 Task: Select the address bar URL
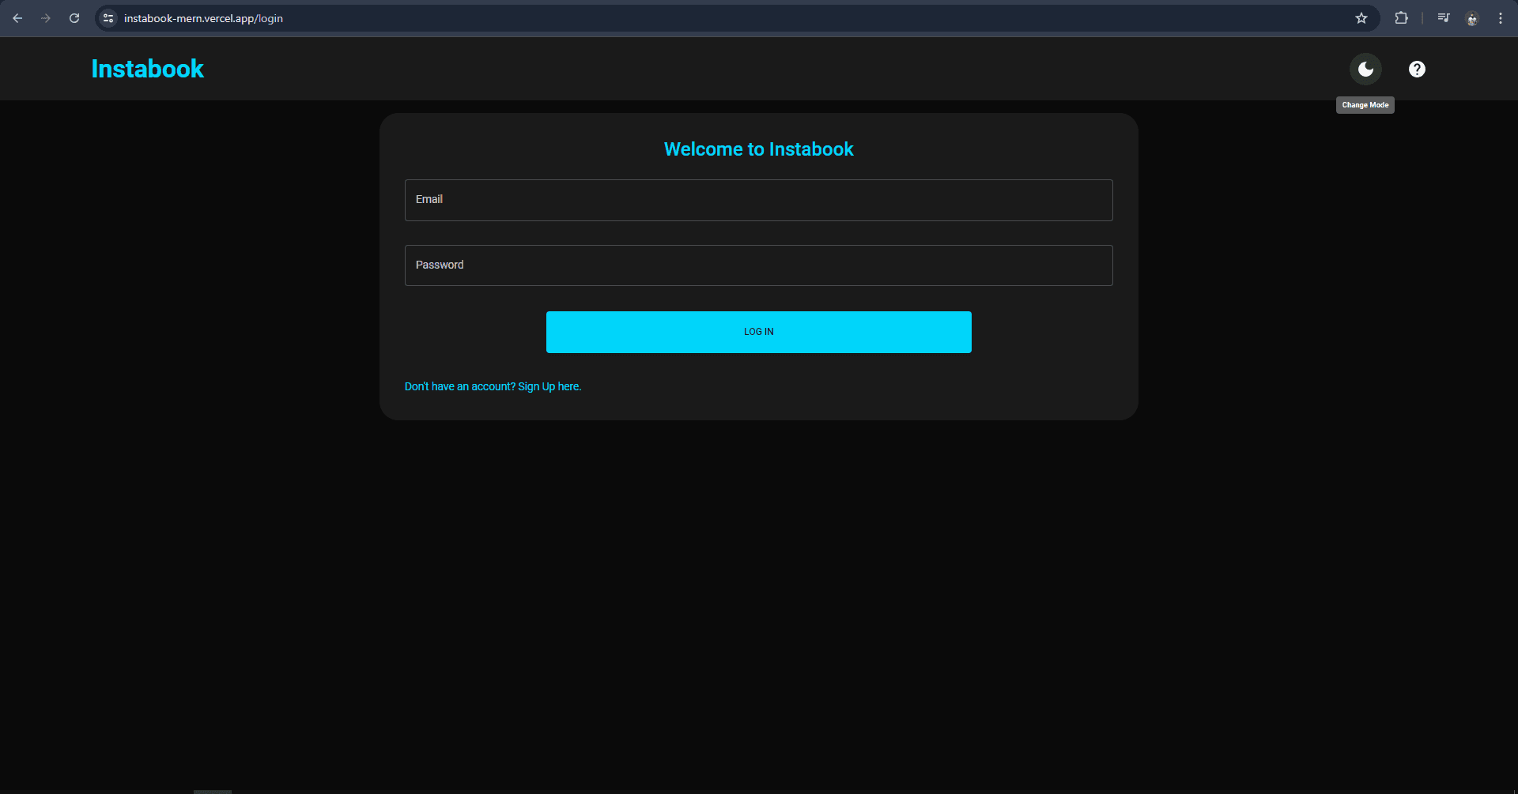click(202, 17)
